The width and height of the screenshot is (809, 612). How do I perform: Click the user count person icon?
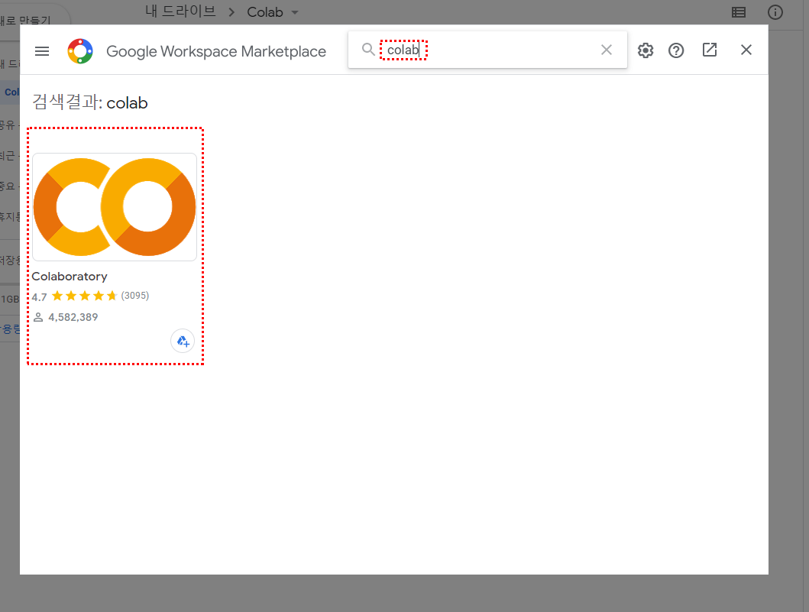coord(38,317)
